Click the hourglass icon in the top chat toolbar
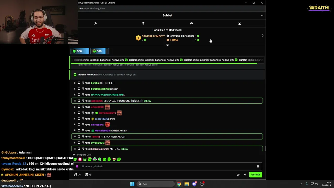Viewport: 334px width, 188px height. [240, 23]
